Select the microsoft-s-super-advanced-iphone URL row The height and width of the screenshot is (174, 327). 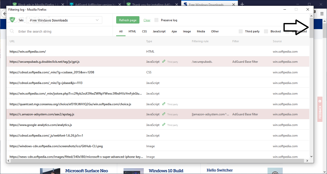tap(158, 155)
